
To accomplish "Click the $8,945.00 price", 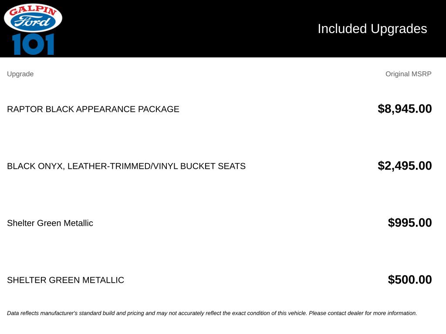I will pyautogui.click(x=405, y=109).
